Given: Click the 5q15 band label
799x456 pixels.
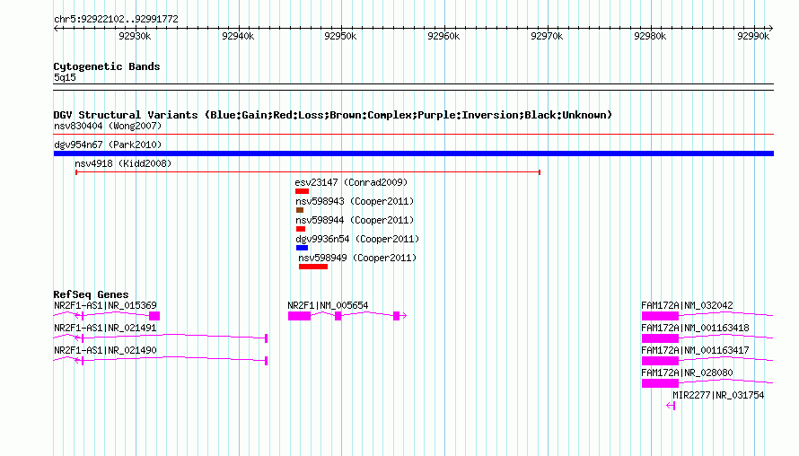Looking at the screenshot, I should click(x=65, y=77).
